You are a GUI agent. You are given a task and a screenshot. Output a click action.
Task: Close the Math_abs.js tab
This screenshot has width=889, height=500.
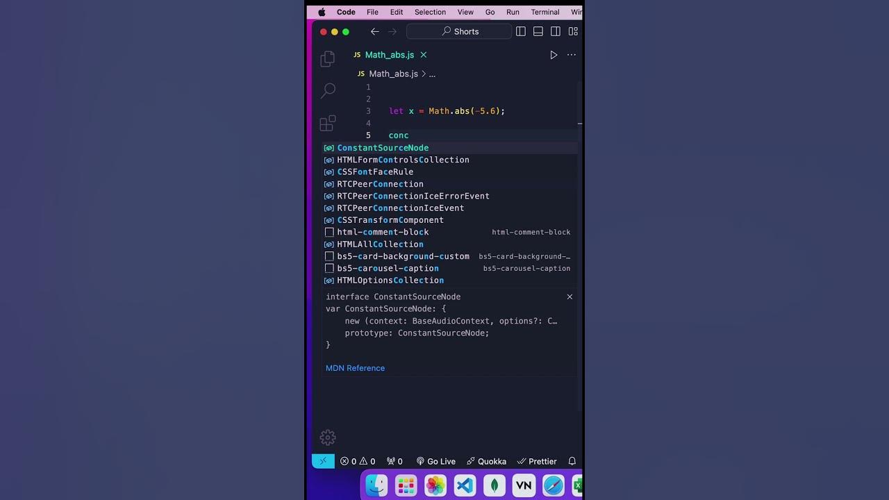pos(424,55)
